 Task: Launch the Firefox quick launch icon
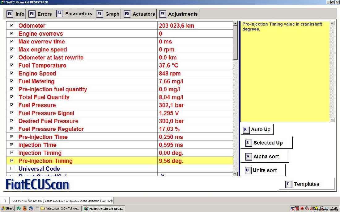[x=25, y=208]
